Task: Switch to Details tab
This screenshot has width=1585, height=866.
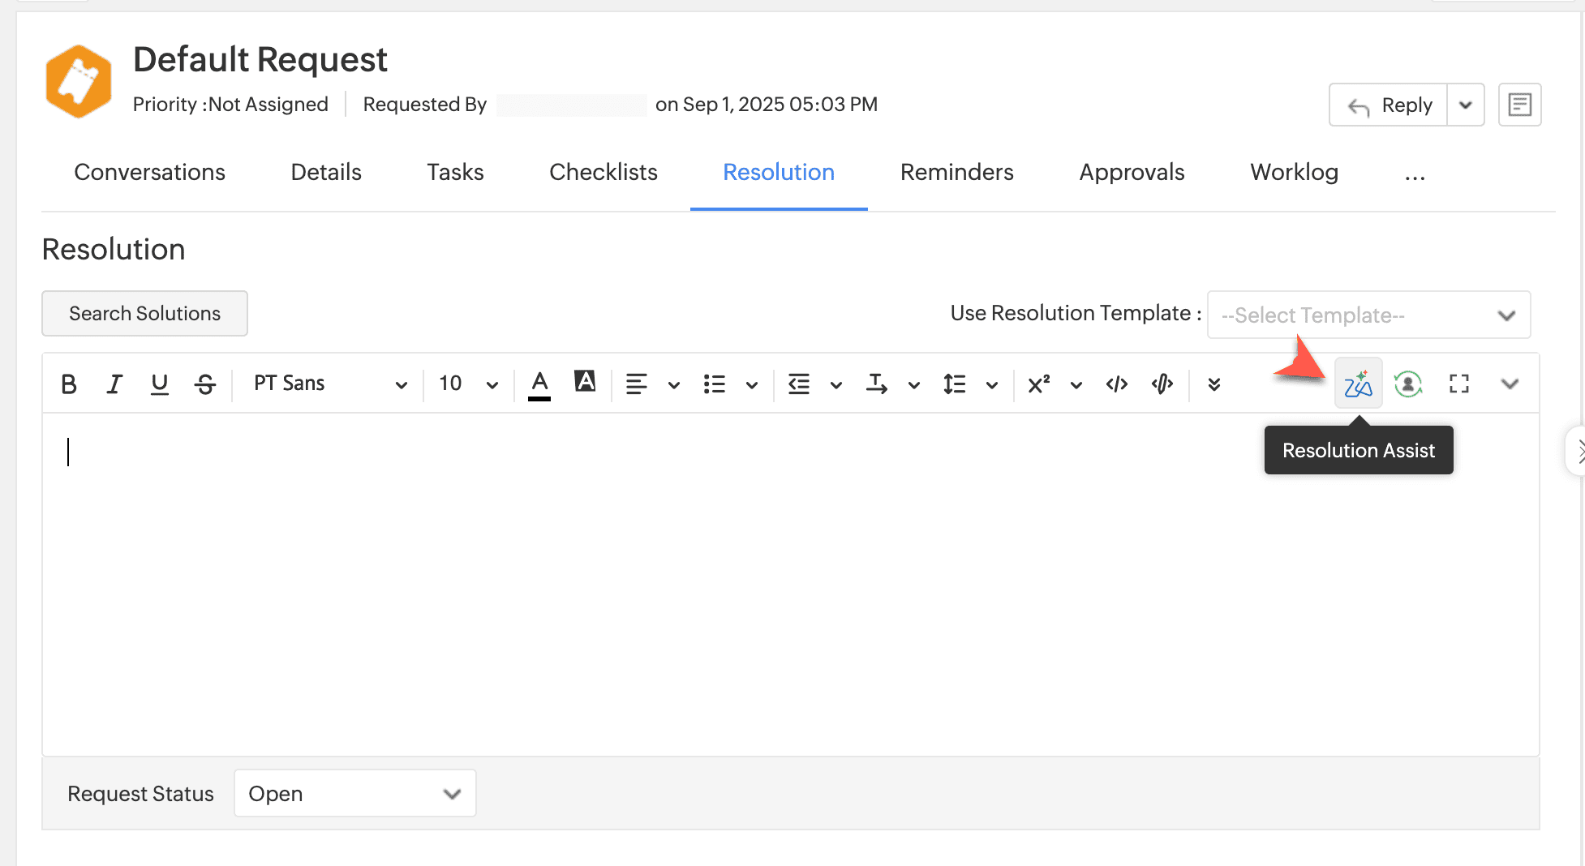Action: [326, 172]
